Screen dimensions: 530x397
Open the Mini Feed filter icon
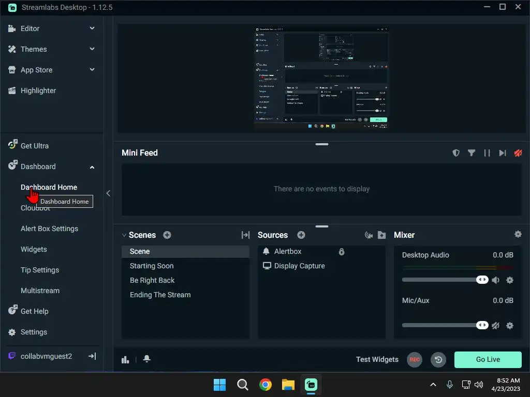coord(471,153)
